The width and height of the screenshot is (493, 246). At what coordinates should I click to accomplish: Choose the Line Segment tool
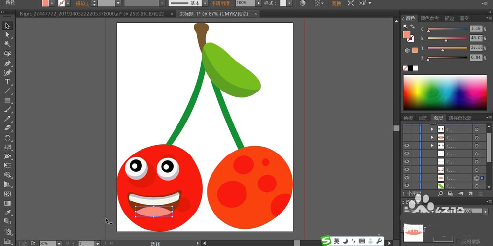pos(7,91)
